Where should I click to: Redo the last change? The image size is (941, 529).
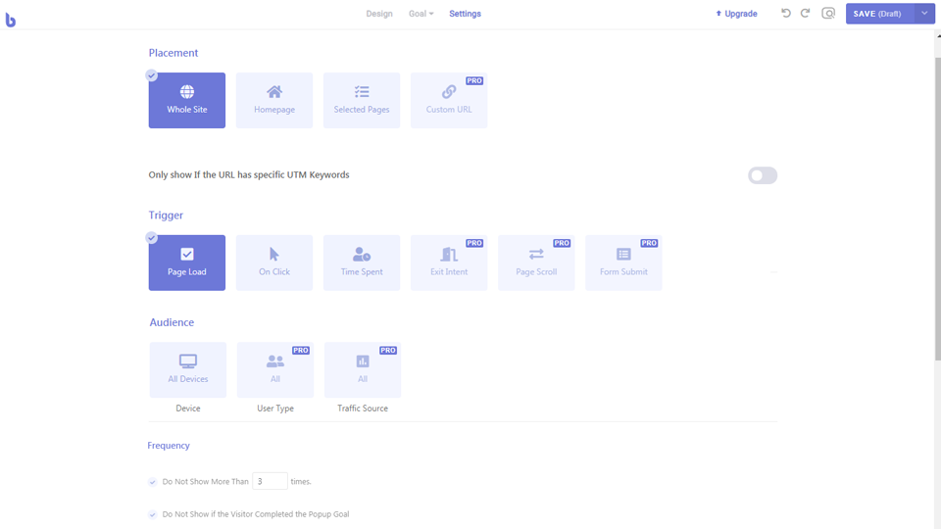[x=806, y=13]
